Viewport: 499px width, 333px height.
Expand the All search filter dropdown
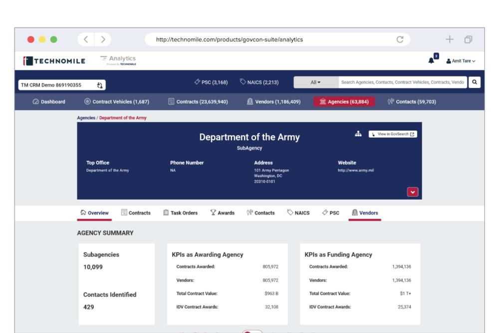[x=316, y=82]
